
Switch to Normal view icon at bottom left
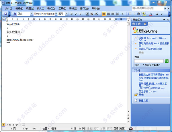point(3,125)
